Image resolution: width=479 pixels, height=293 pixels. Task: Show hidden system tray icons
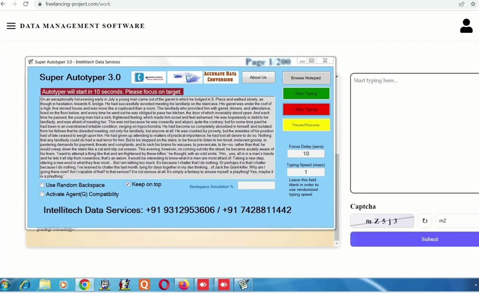tap(476, 285)
